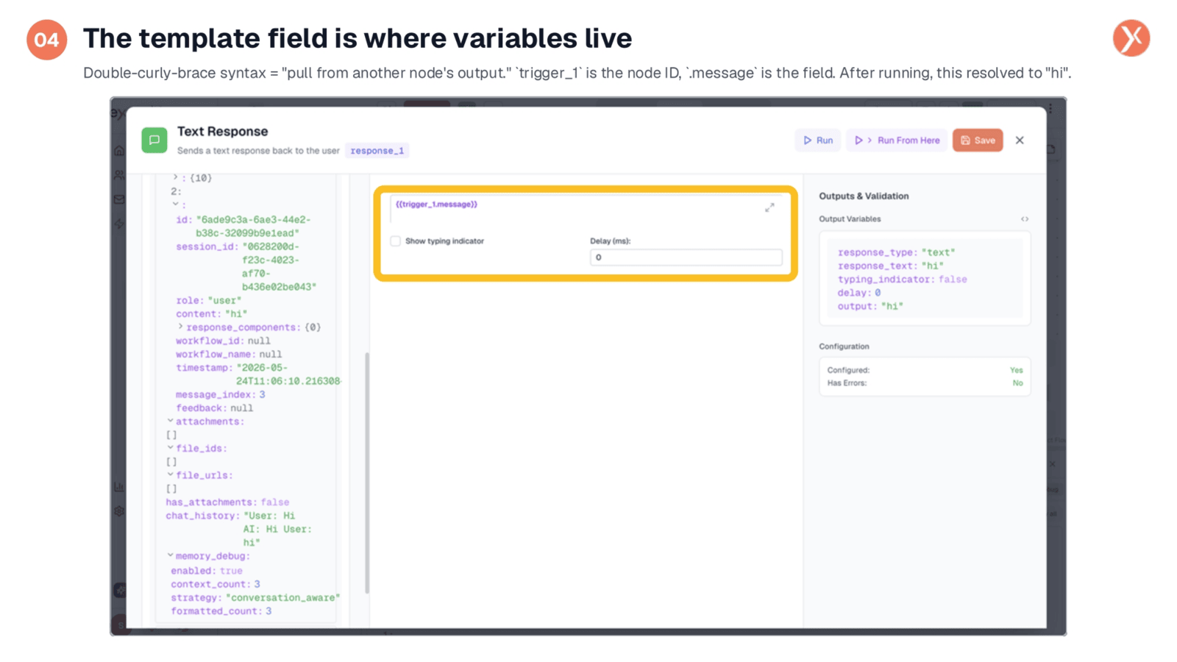Collapse the open node under index 2
Image resolution: width=1177 pixels, height=662 pixels.
click(175, 204)
